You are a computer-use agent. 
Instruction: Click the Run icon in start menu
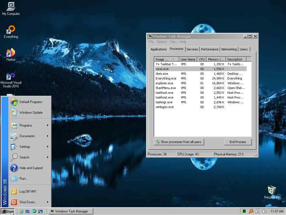point(14,178)
